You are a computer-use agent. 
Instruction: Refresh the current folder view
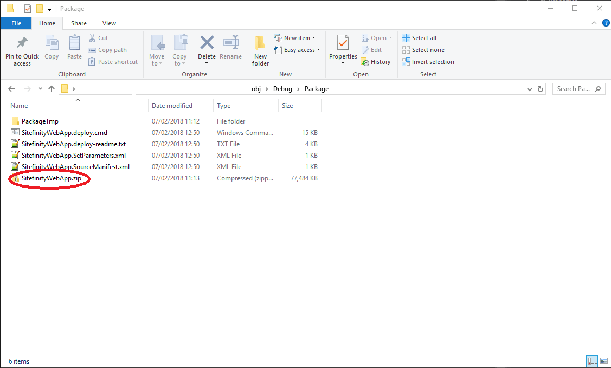[x=540, y=89]
